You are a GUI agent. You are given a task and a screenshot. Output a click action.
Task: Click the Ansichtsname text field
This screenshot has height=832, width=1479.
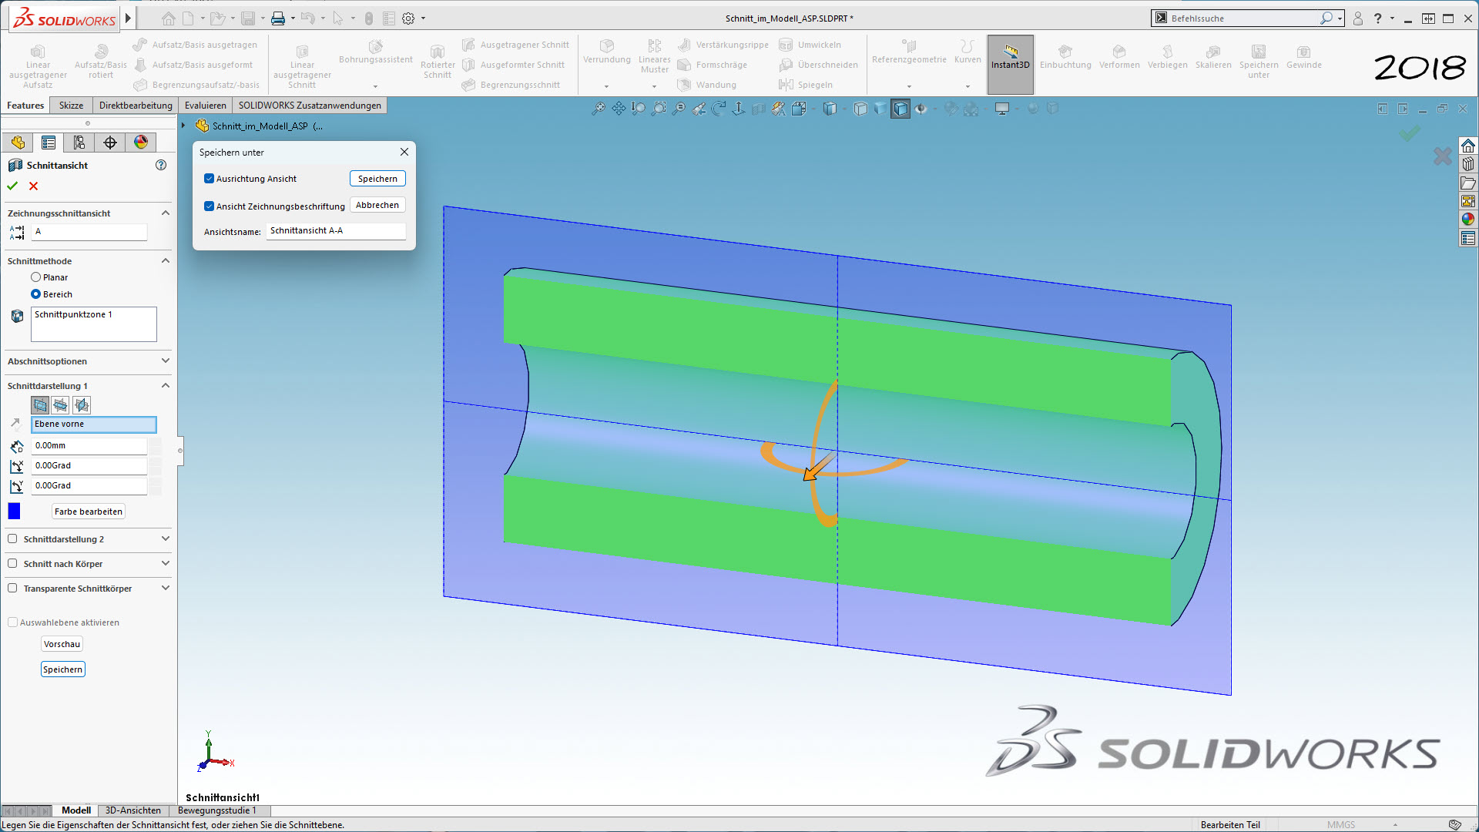pos(335,231)
